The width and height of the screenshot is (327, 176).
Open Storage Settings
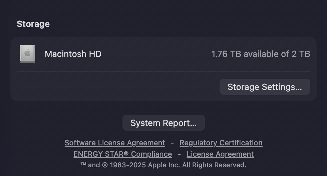265,87
